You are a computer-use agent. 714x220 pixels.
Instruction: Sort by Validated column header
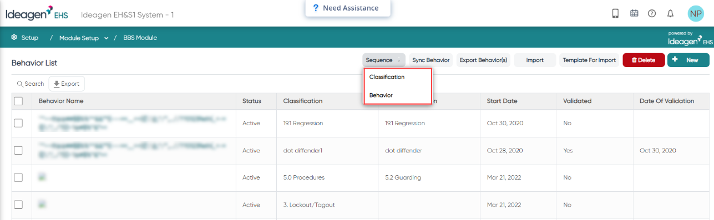click(577, 101)
